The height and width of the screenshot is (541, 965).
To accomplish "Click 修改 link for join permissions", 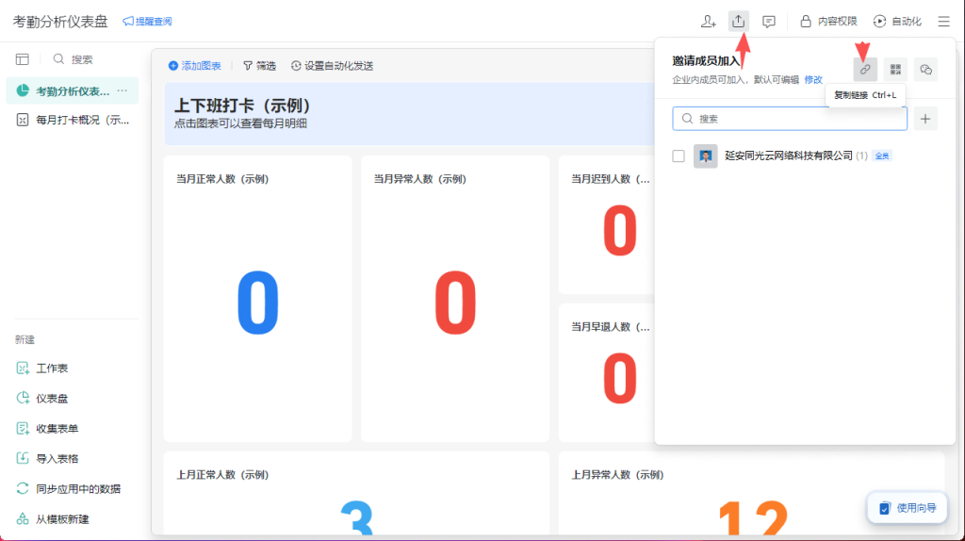I will point(813,80).
